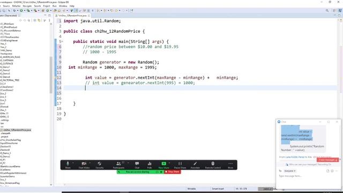Click the green Run button in Eclipse toolbar
Screen dimensions: 343x193
click(x=21, y=11)
